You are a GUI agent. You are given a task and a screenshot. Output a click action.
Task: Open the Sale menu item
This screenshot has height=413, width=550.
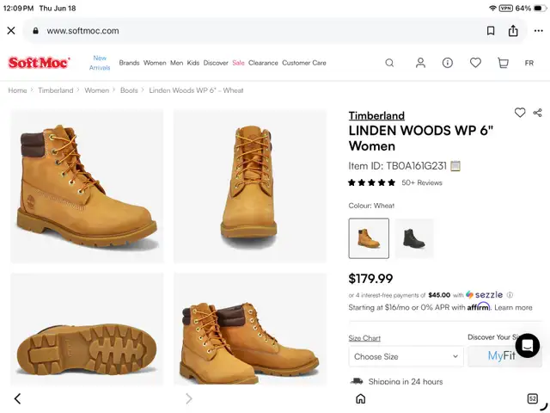pos(238,63)
